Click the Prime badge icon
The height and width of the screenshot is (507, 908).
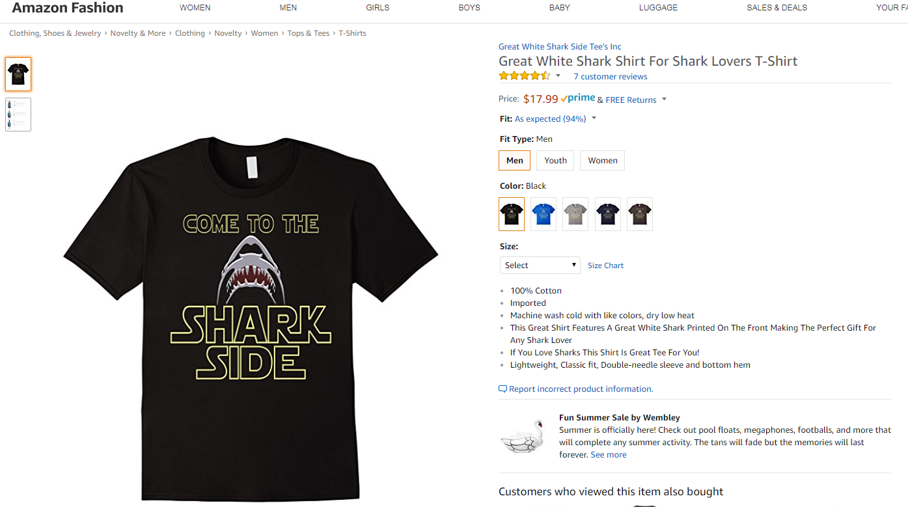[578, 98]
